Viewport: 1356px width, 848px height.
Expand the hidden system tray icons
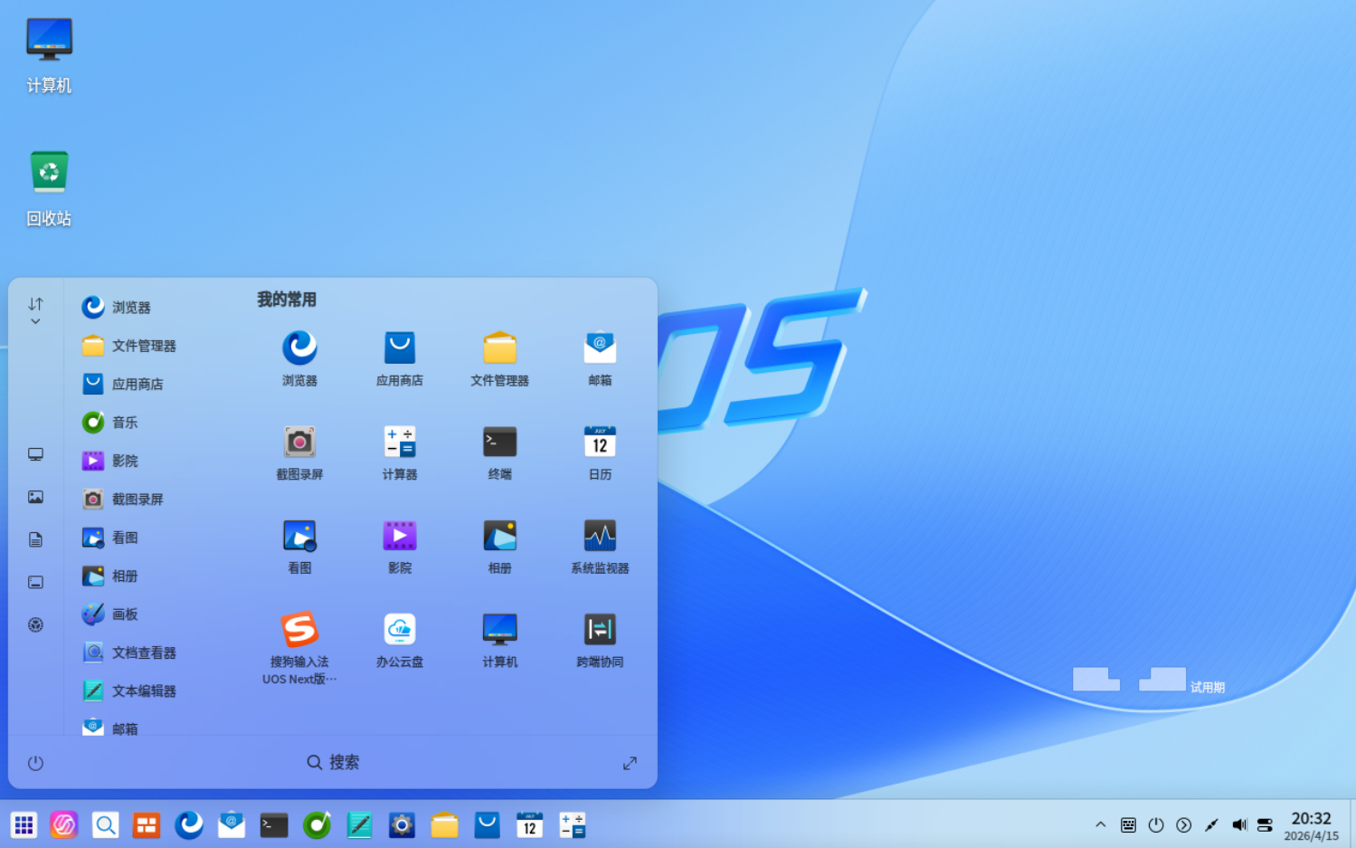[1100, 824]
